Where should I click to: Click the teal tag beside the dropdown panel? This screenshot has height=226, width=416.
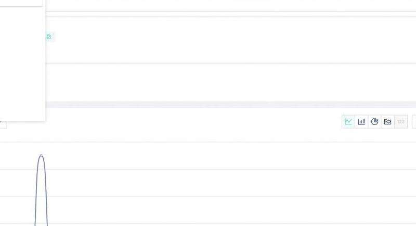(50, 36)
